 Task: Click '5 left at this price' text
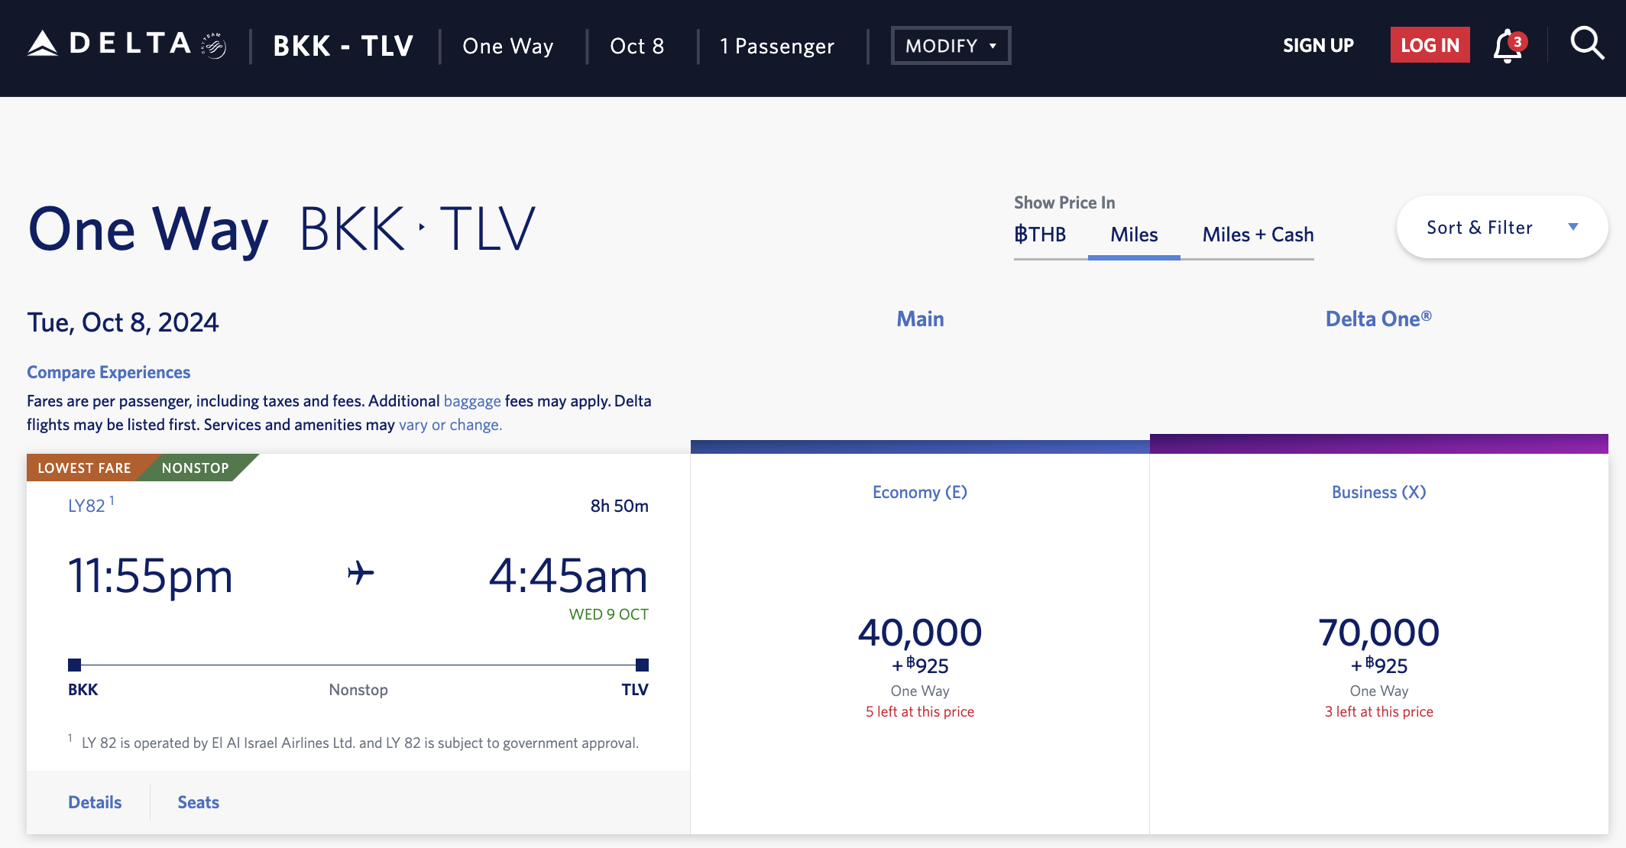click(920, 711)
